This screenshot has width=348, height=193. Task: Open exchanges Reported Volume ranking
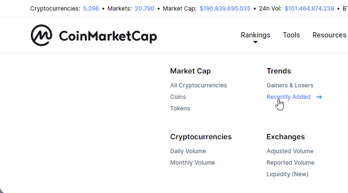click(x=290, y=163)
